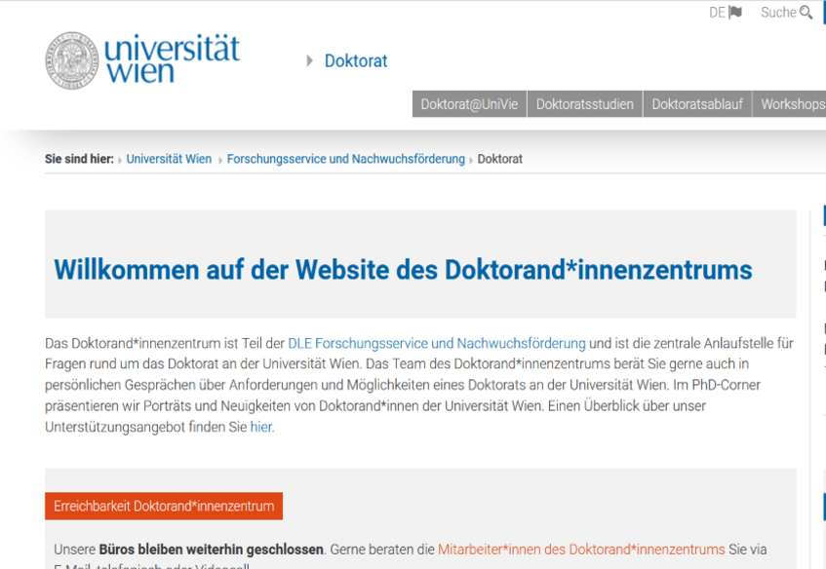Open the Suche search text
Viewport: 826px width, 569px height.
coord(778,12)
